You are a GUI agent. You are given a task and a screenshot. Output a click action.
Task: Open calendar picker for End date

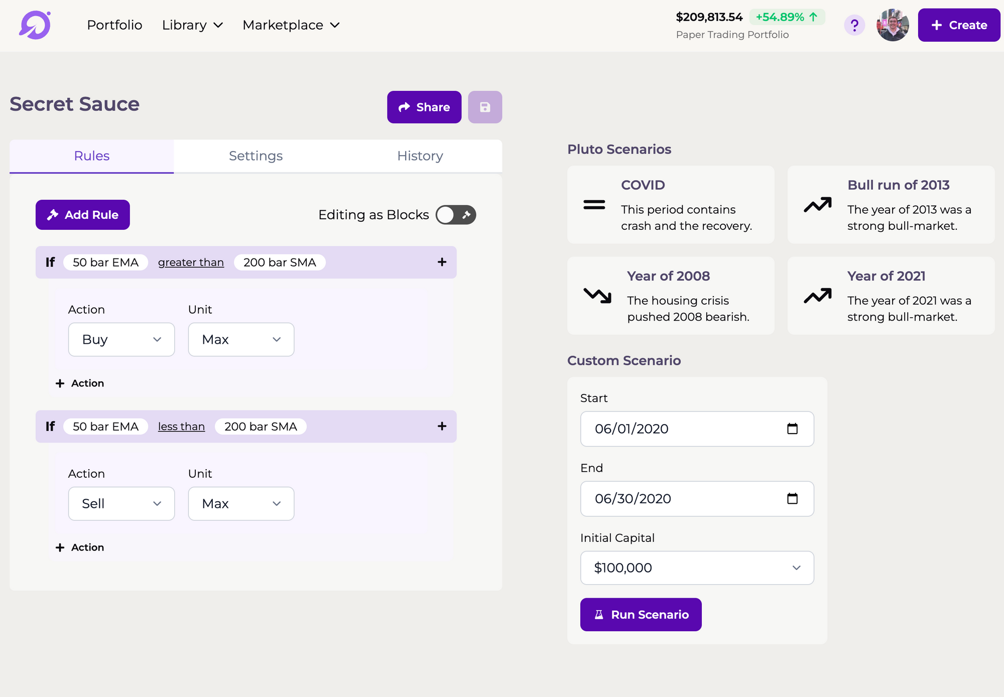click(792, 498)
